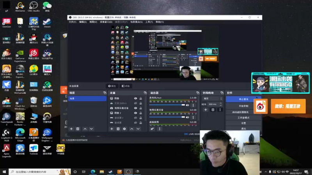Pop out the 混音器 dock panel
This screenshot has width=312, height=175.
(198, 93)
